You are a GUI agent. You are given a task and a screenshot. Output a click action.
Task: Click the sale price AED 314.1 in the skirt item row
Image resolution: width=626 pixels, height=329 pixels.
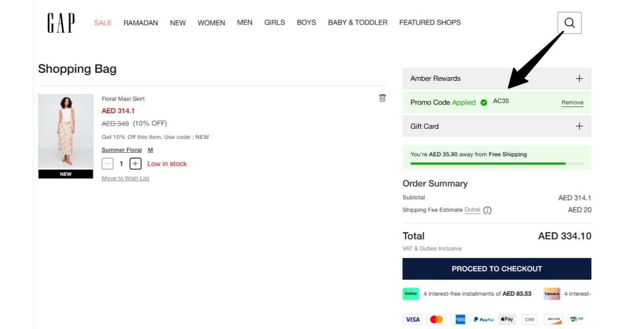(x=118, y=111)
